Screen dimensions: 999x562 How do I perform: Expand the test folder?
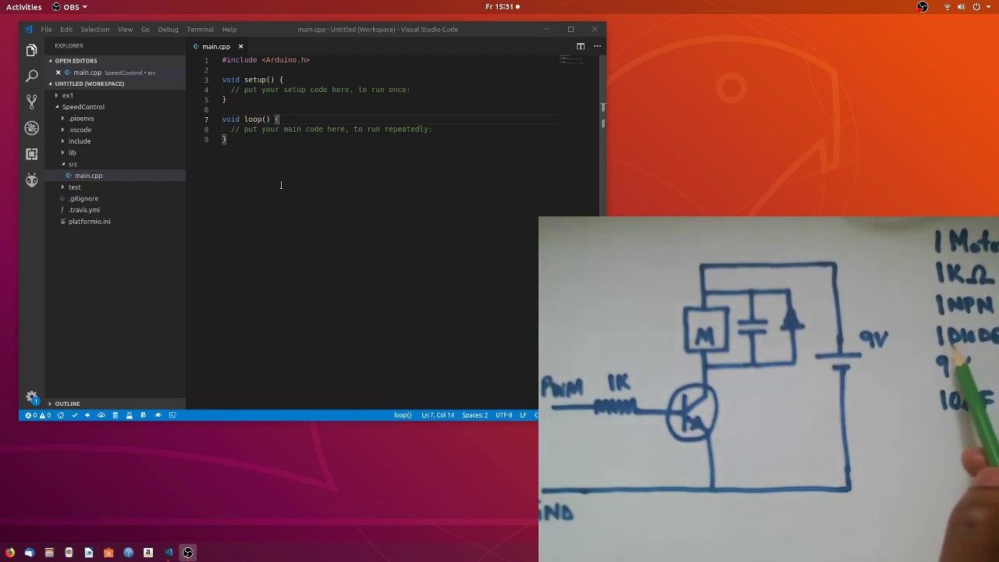point(74,187)
